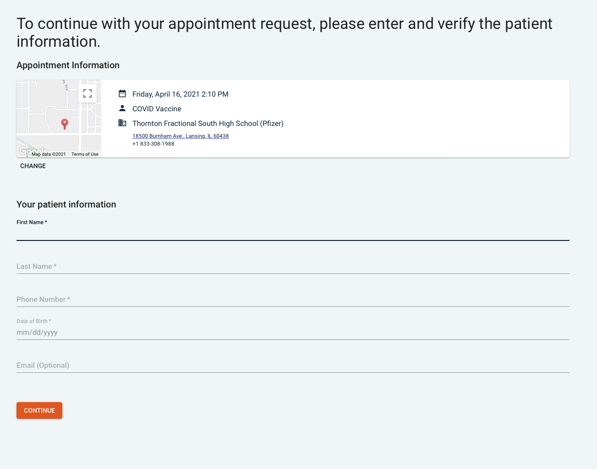
Task: Toggle fullscreen view on the map
Action: [x=88, y=93]
